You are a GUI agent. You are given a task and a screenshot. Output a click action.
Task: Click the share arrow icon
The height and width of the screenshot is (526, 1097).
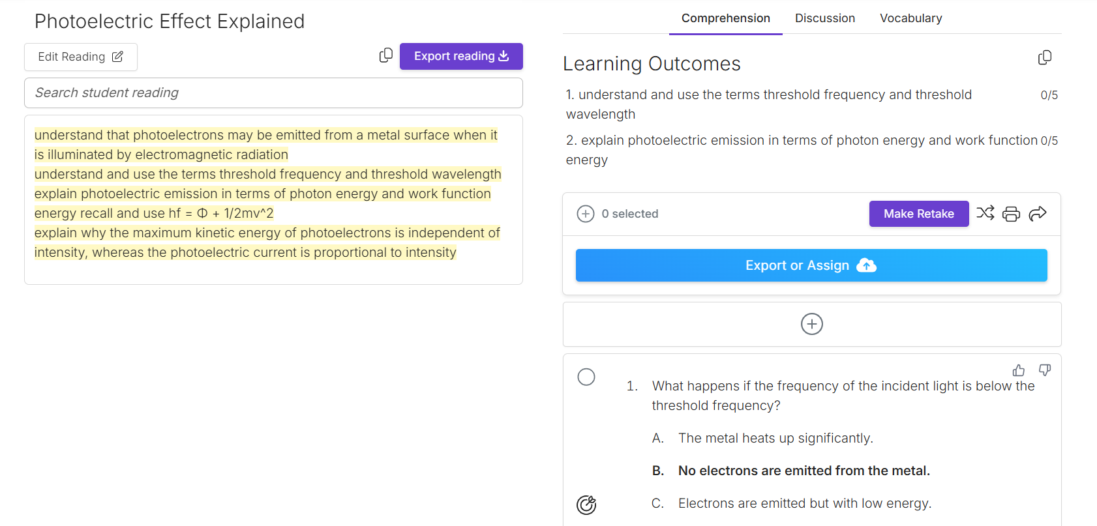[1037, 214]
